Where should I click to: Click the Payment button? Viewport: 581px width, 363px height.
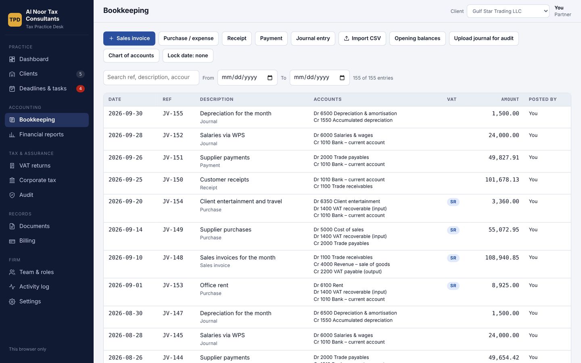pos(271,38)
